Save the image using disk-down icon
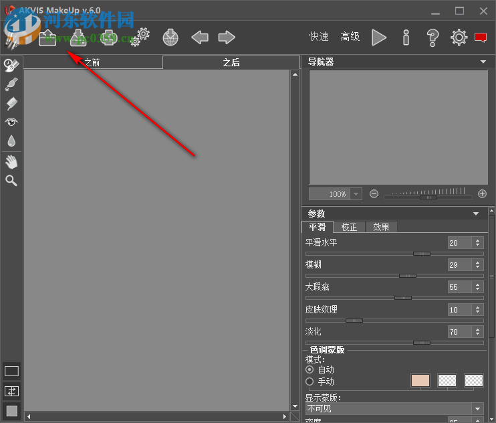496x423 pixels. pos(78,37)
